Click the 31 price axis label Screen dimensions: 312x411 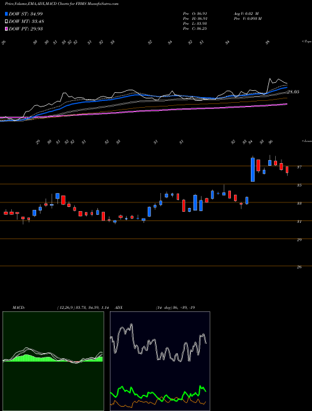click(x=299, y=222)
